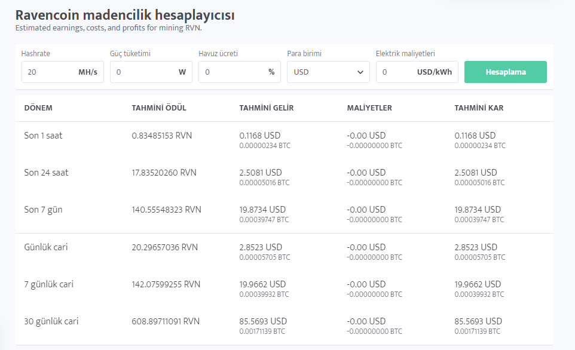575x350 pixels.
Task: Click income 2.8523 USD in Tahmini Gelir
Action: click(261, 247)
